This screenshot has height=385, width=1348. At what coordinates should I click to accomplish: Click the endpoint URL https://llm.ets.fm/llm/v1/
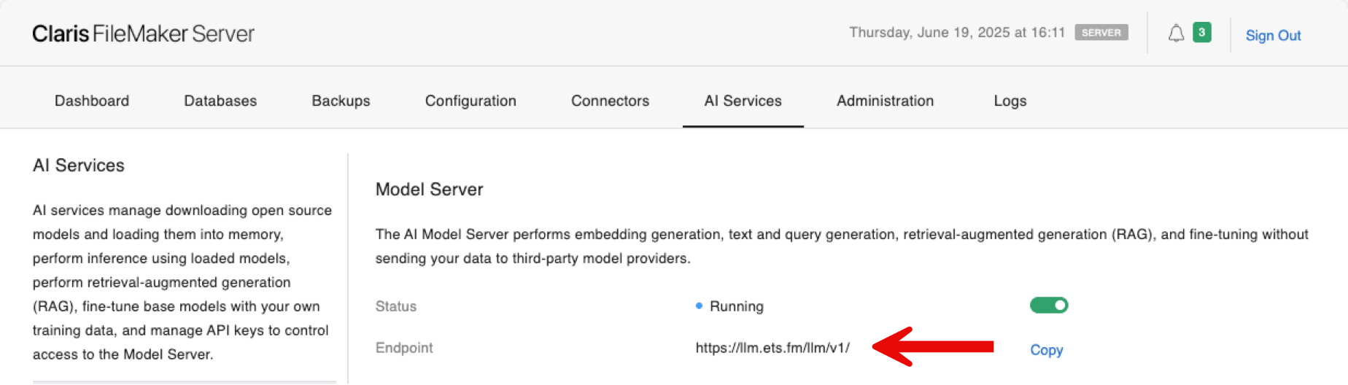[x=772, y=348]
